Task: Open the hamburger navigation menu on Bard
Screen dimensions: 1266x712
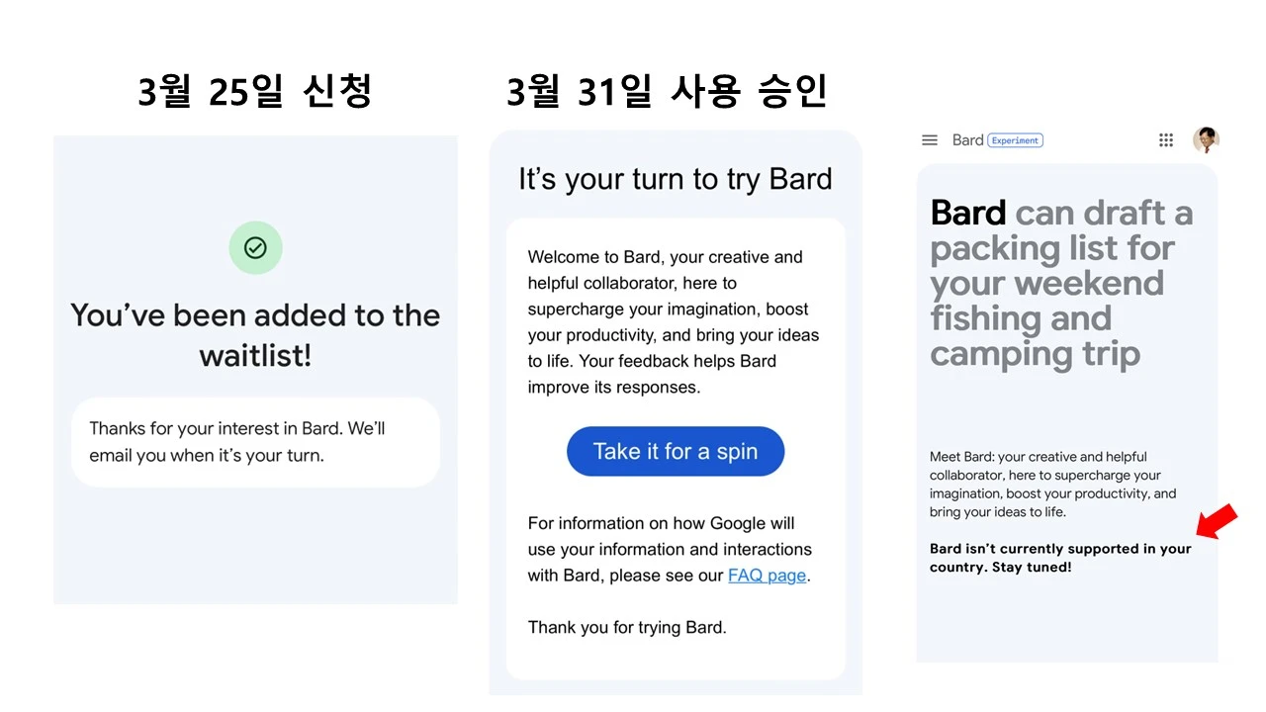Action: tap(930, 139)
